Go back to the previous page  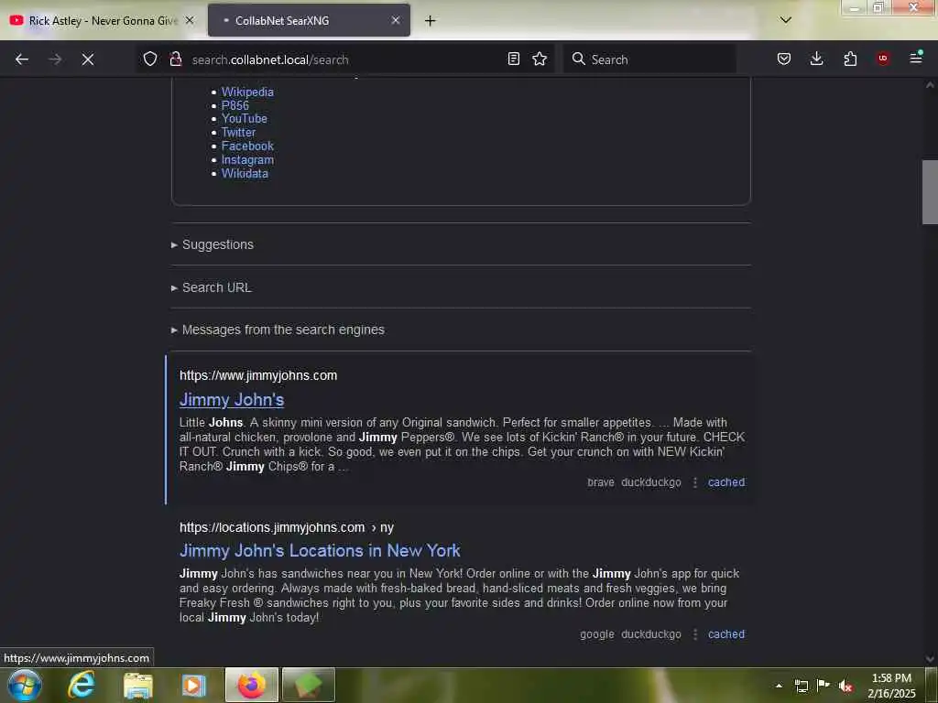click(x=22, y=59)
